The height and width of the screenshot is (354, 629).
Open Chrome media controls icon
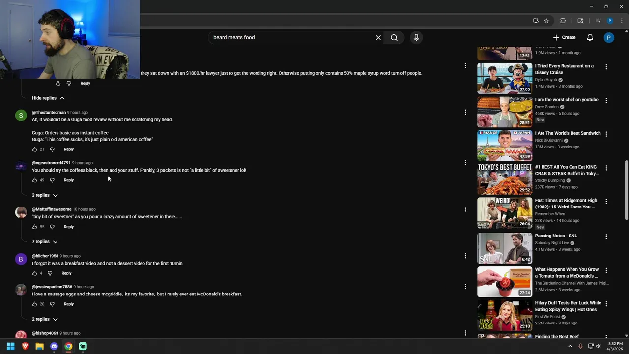(x=598, y=21)
